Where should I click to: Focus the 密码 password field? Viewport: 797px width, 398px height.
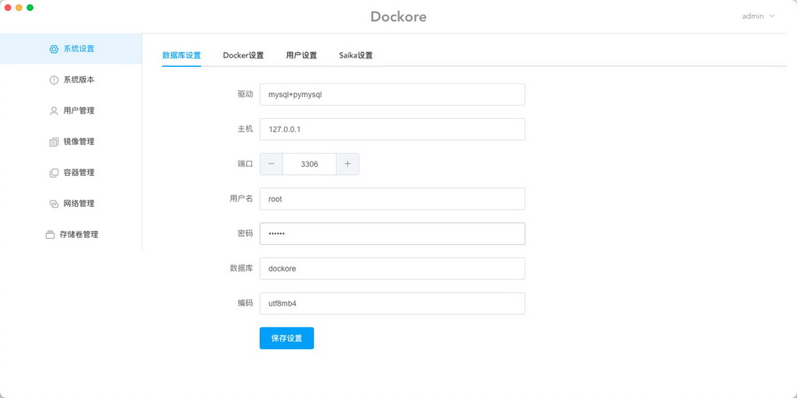pos(392,233)
